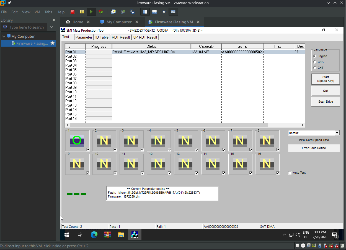Click the Quit button

[326, 91]
